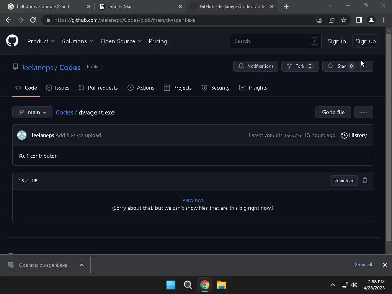Open the more file options ellipsis button
The width and height of the screenshot is (392, 294).
364,112
